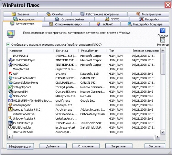Sort list by the Тип column header

[x=118, y=51]
